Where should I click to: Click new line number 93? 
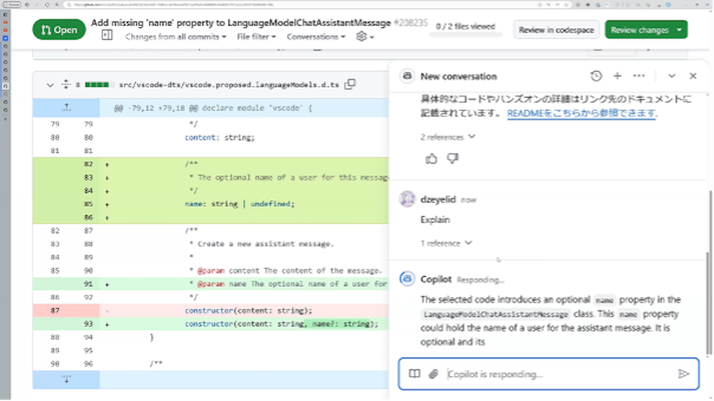pos(88,324)
